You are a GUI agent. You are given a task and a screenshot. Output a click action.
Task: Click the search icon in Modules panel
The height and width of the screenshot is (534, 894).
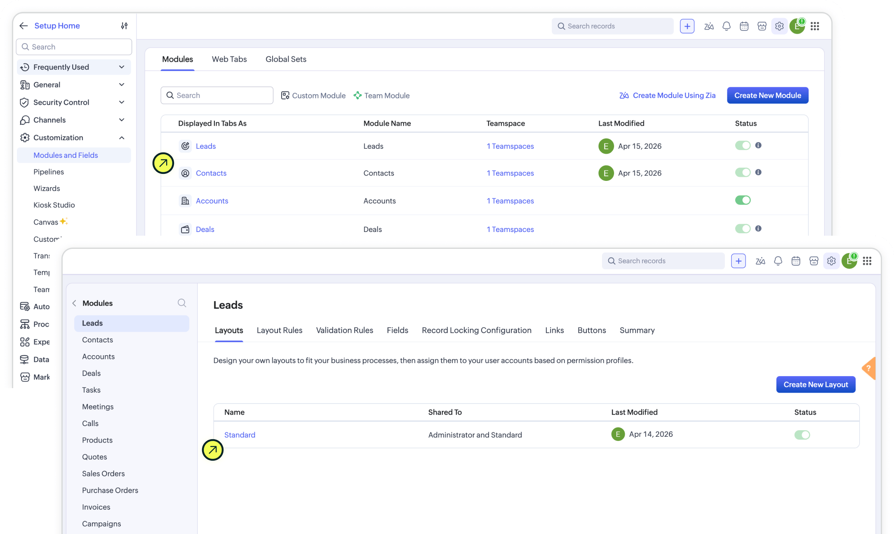pos(182,303)
